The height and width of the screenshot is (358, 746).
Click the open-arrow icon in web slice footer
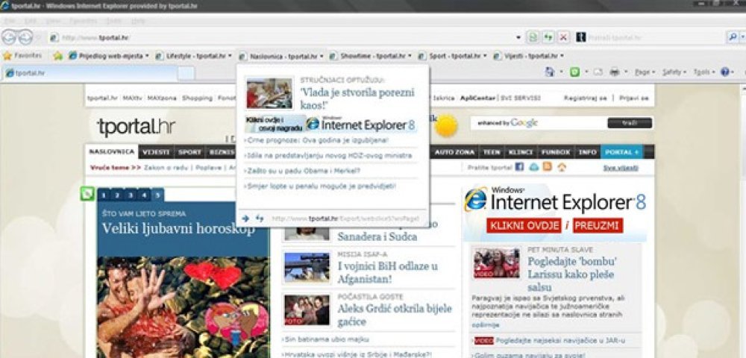(x=245, y=219)
